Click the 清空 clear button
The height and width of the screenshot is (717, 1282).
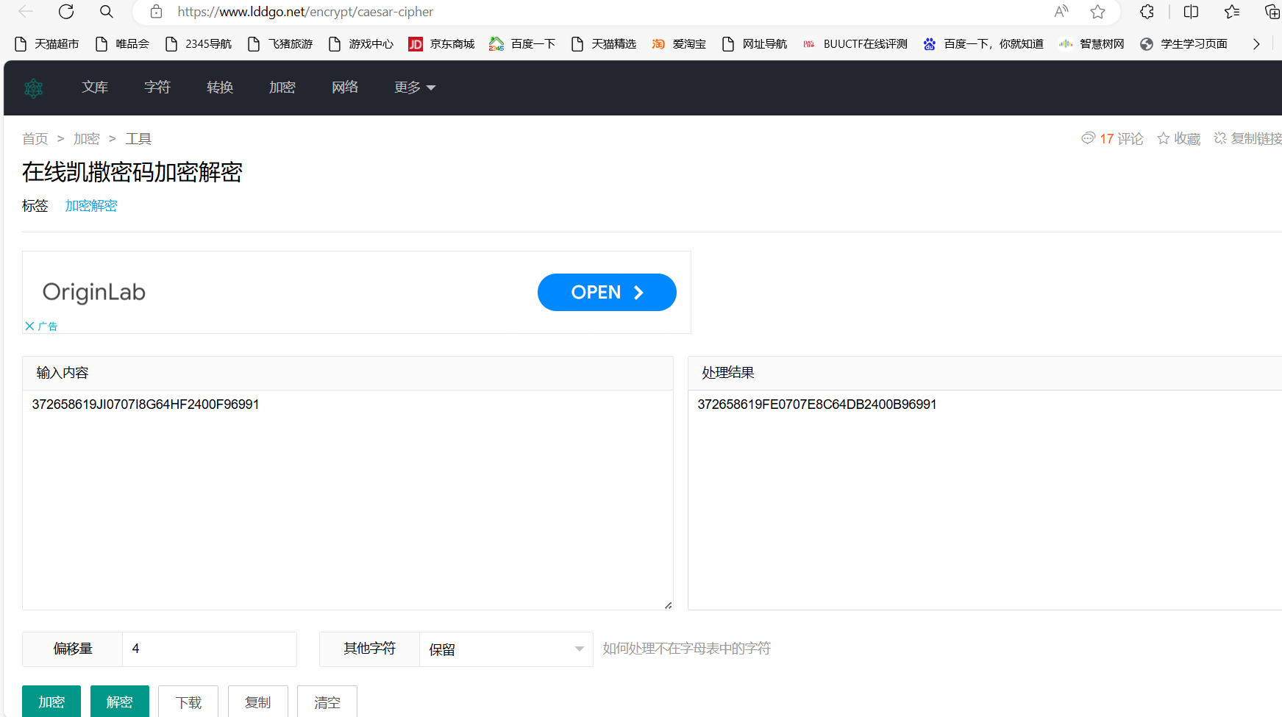[327, 702]
